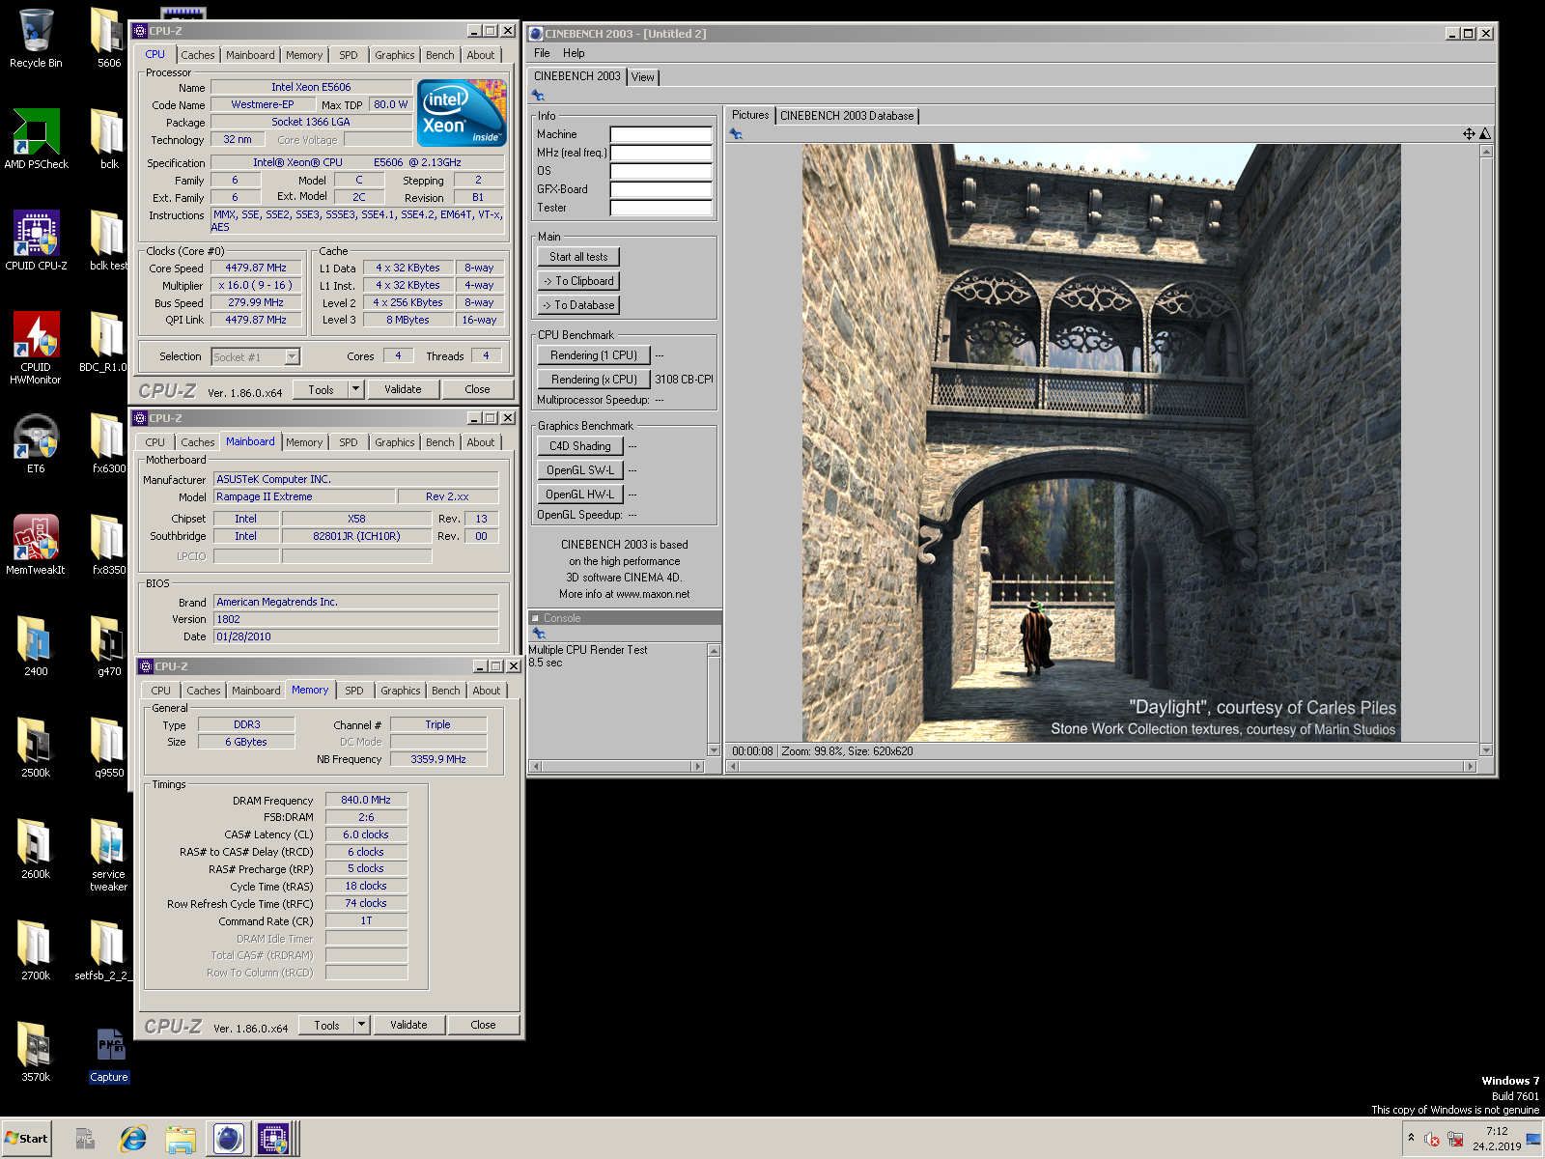Image resolution: width=1545 pixels, height=1159 pixels.
Task: Click the muted volume tray icon
Action: point(1432,1140)
